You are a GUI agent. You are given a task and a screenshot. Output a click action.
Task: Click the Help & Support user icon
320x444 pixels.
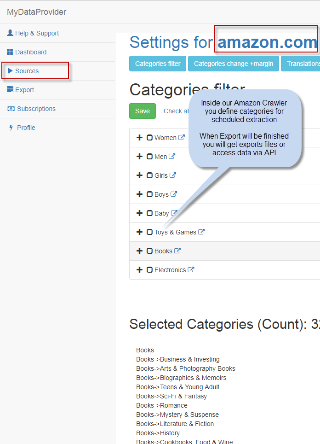pos(10,33)
